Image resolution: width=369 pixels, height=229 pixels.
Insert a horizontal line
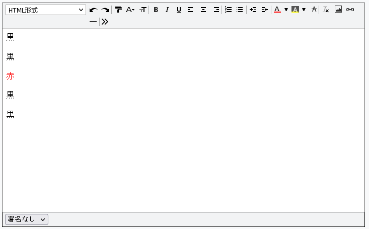pos(93,22)
